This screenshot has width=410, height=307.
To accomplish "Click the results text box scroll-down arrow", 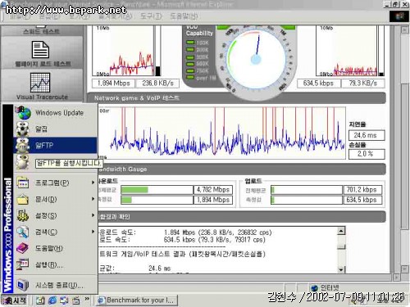I will tap(341, 269).
